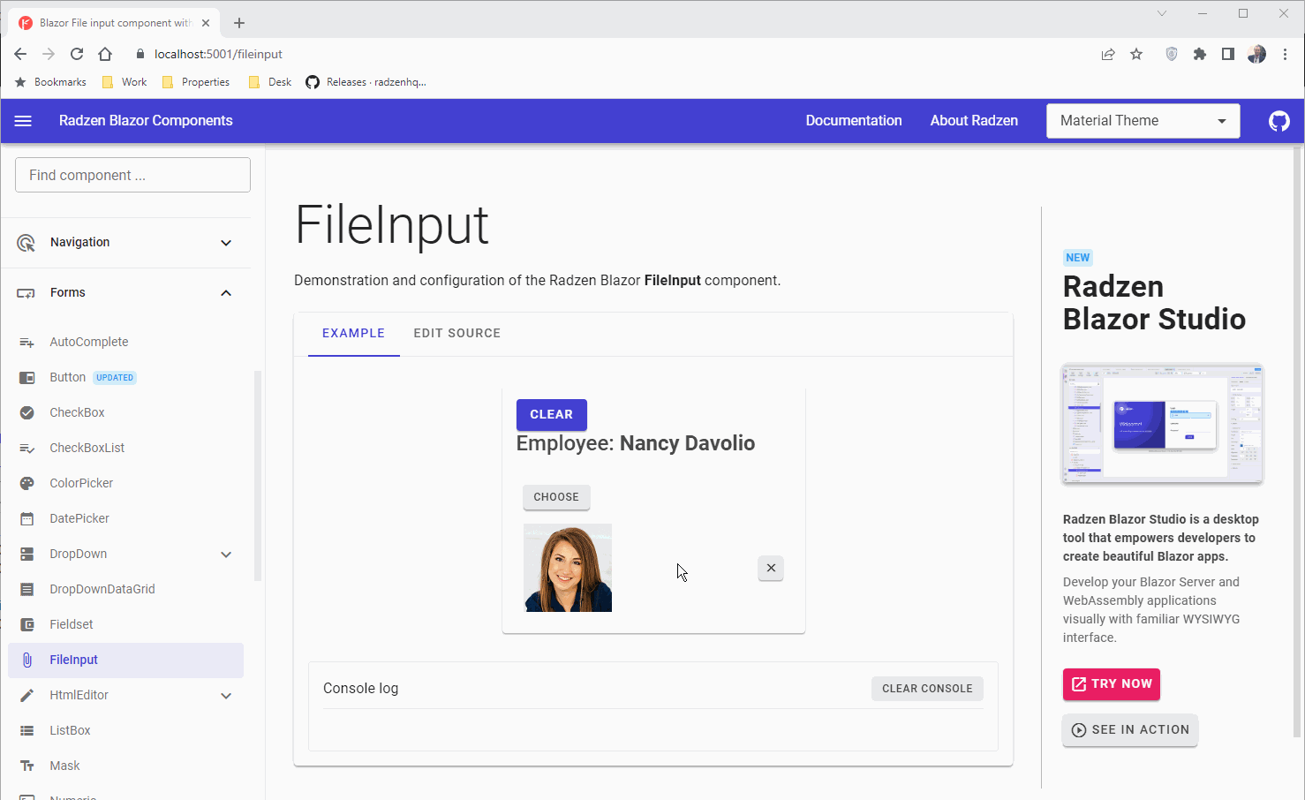Click the browser address bar

tap(609, 54)
